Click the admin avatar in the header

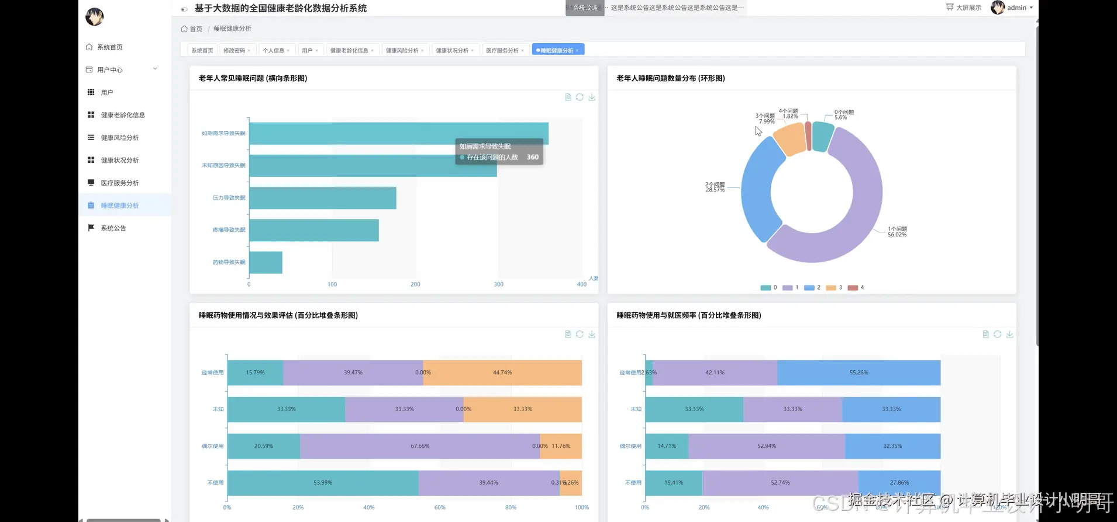tap(998, 8)
